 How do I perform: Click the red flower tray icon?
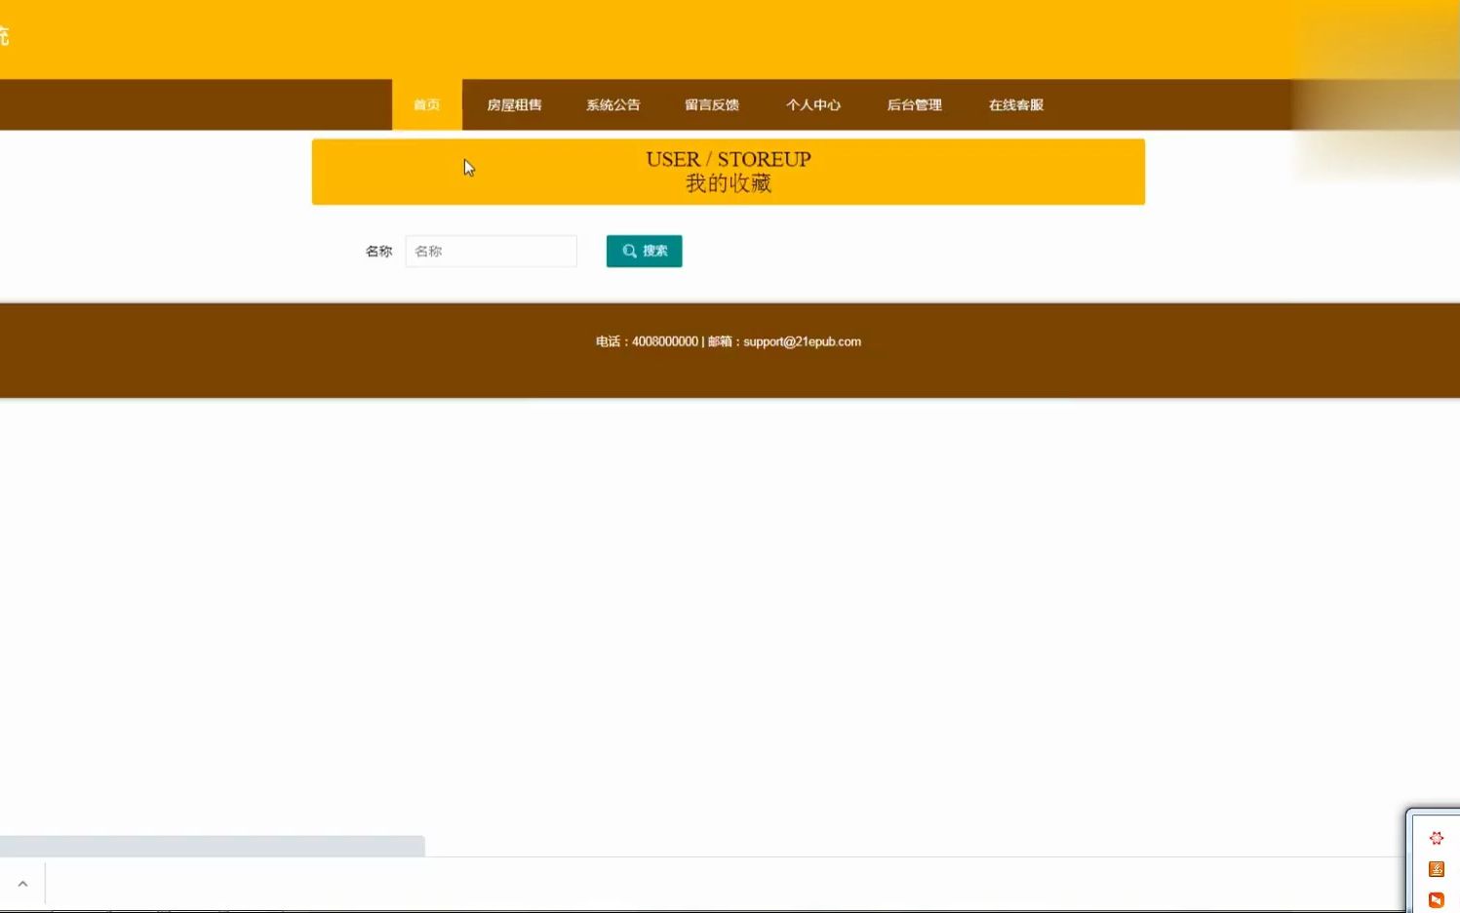click(x=1436, y=838)
